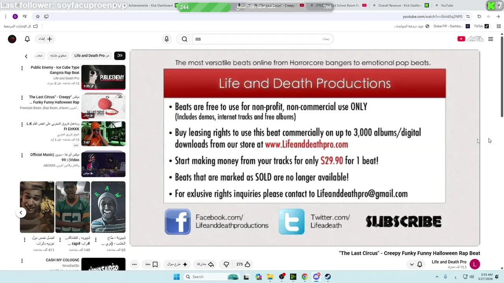This screenshot has height=283, width=504.
Task: Open the account avatar menu
Action: point(12,39)
